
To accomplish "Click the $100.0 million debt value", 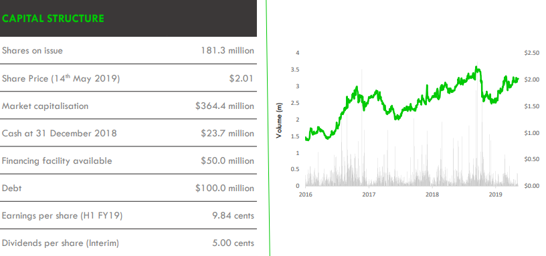I will (225, 188).
